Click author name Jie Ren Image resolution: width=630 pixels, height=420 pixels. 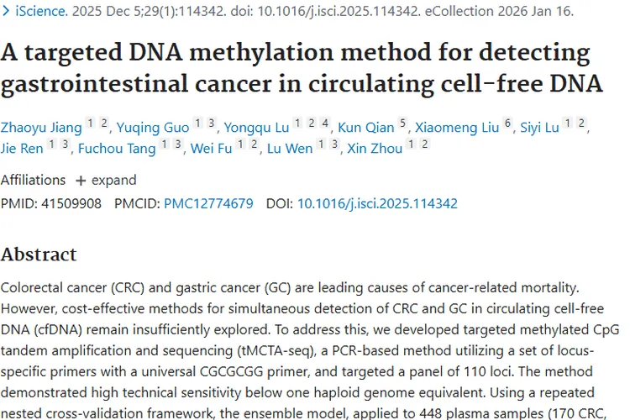pos(23,150)
